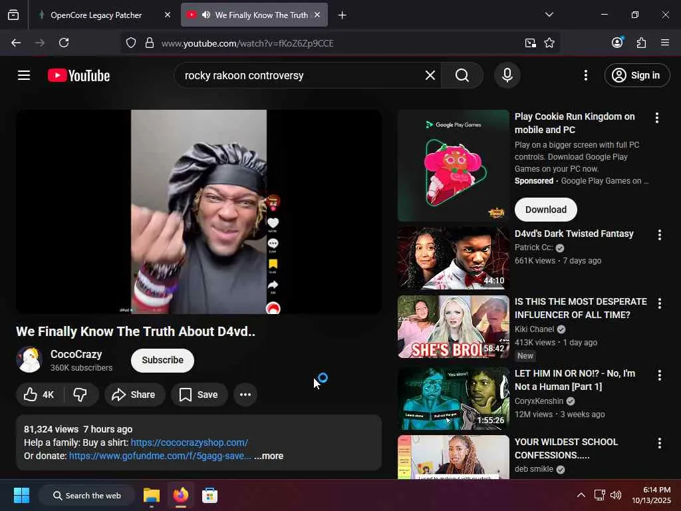
Task: Open options for LET HIM IN OR NO video
Action: click(659, 375)
